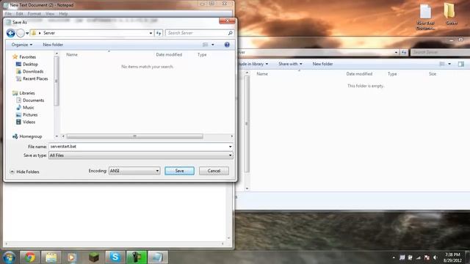Open the File name dropdown arrow
This screenshot has height=264, width=470.
point(230,147)
